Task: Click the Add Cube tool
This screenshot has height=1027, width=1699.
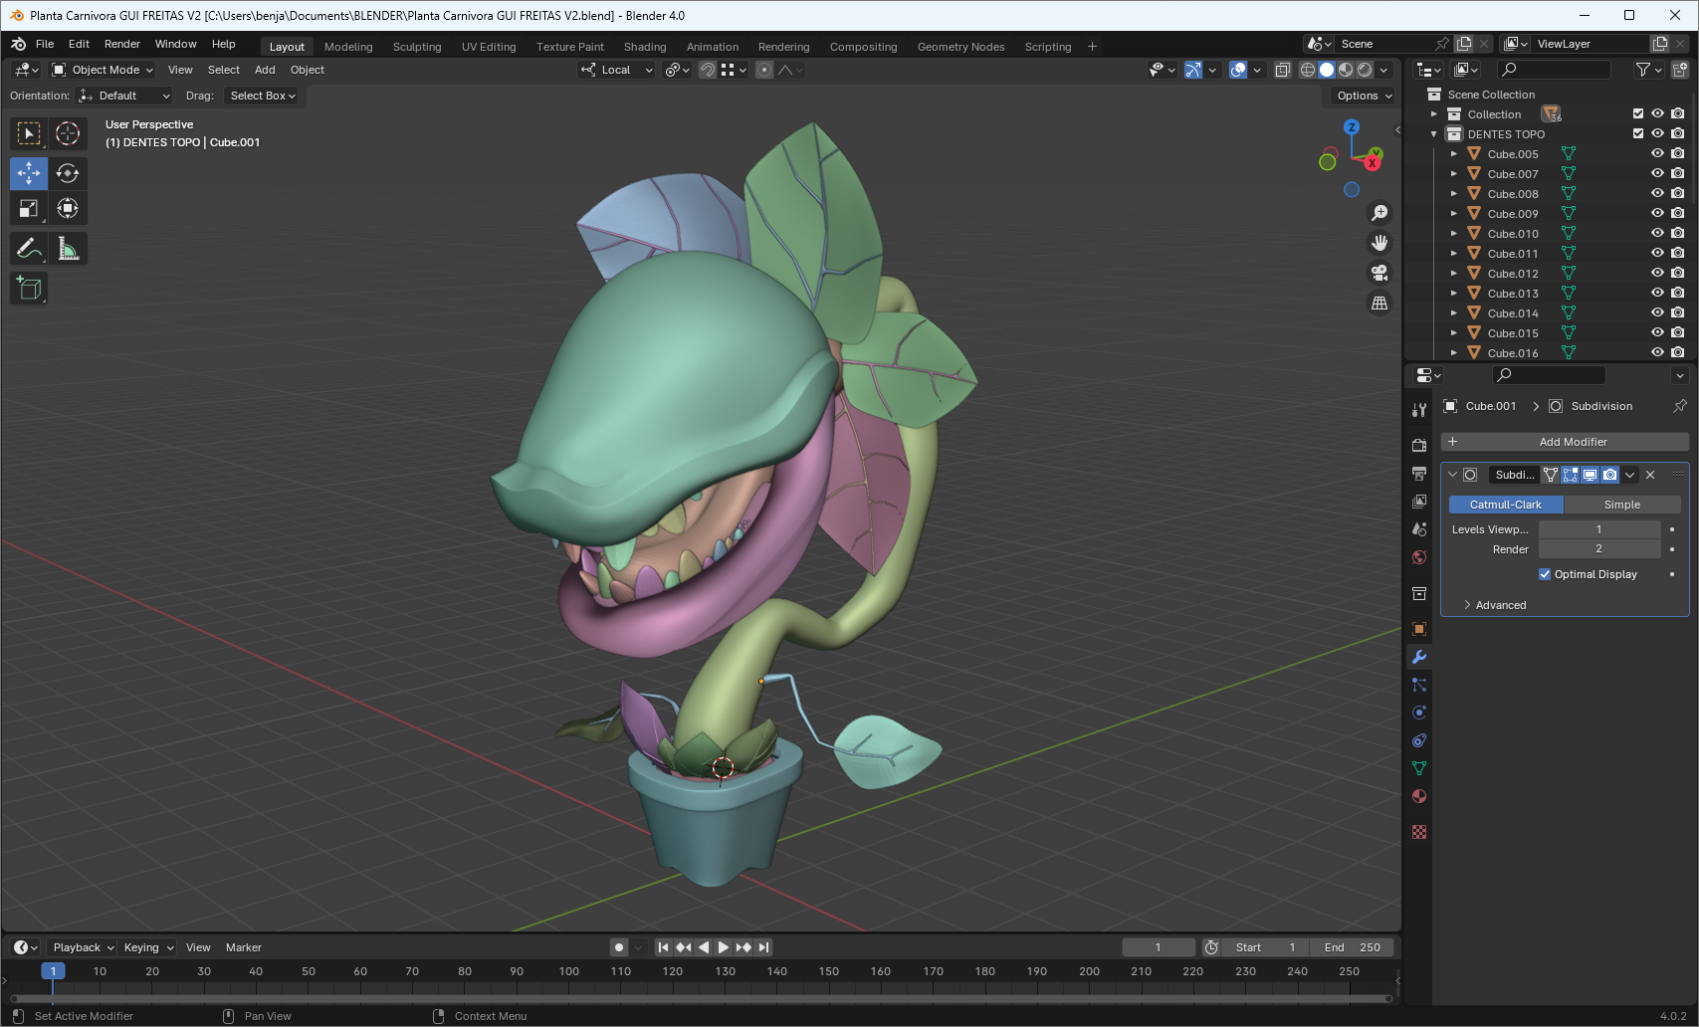Action: point(29,289)
